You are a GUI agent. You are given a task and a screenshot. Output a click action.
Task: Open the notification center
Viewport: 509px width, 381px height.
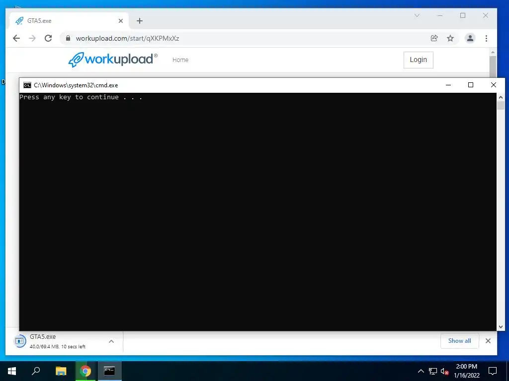(493, 371)
